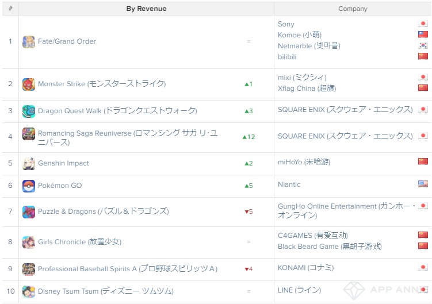Viewport: 432px width, 304px height.
Task: Open the Netmarble company link
Action: [309, 46]
